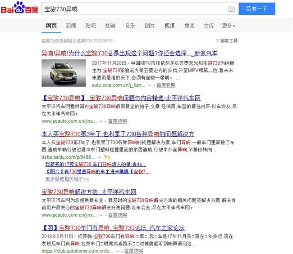Click into the search box with 宝骏730异响
The height and width of the screenshot is (254, 293).
[134, 9]
